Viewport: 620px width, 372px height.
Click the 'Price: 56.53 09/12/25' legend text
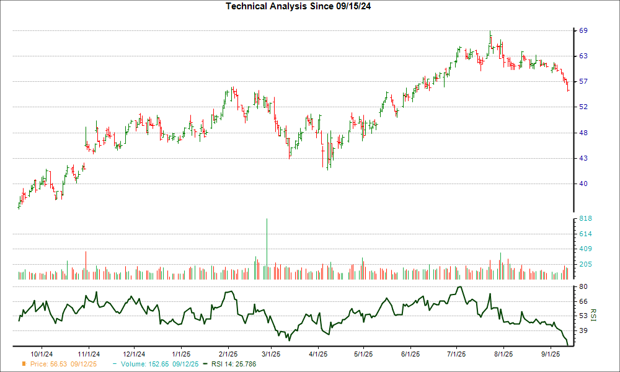click(63, 364)
